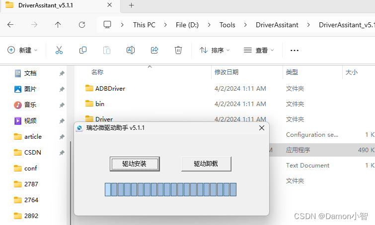Sort by 大小 column header

click(x=351, y=72)
